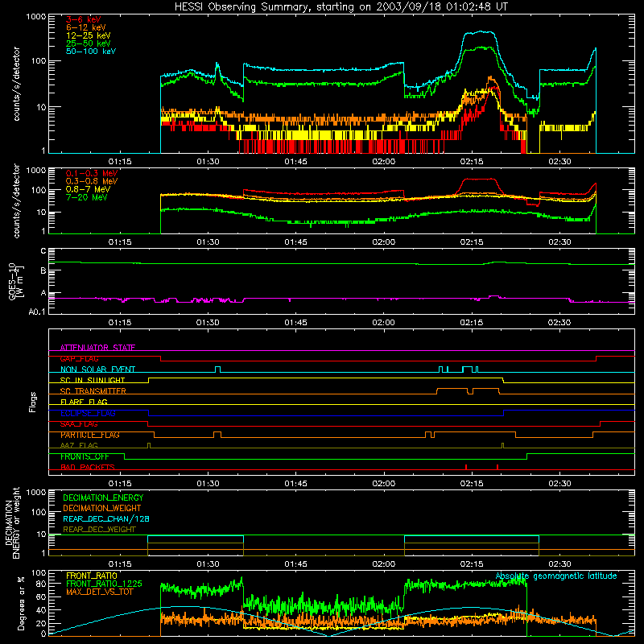644x644 pixels.
Task: Click the SAA_FLAG label
Action: 79,424
